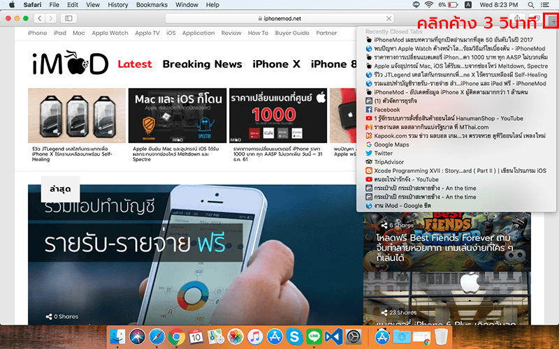Viewport: 559px width, 349px height.
Task: Open the File menu
Action: click(x=55, y=5)
